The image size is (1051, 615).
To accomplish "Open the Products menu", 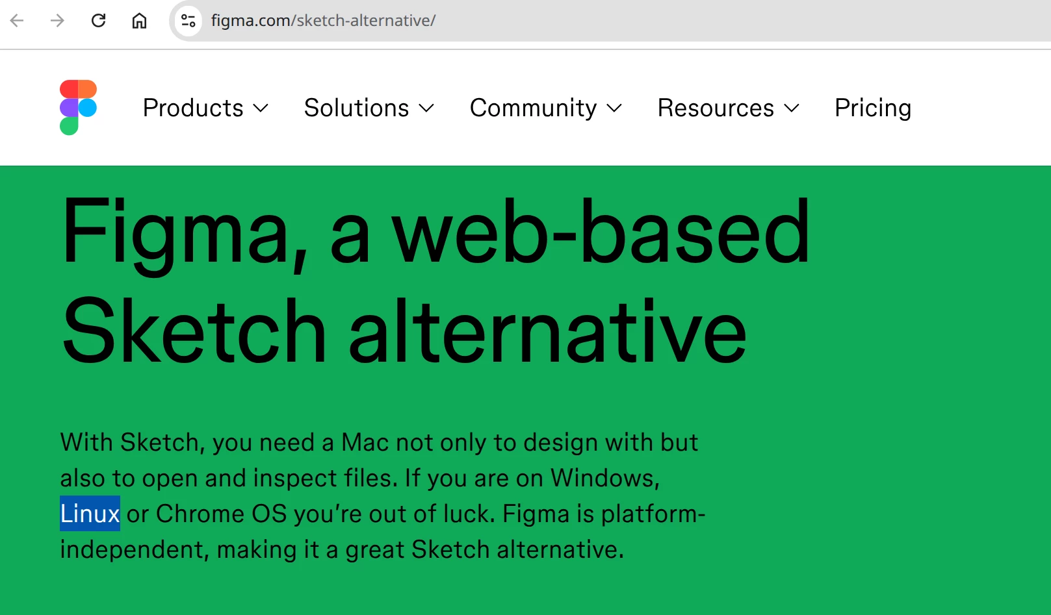I will (205, 108).
